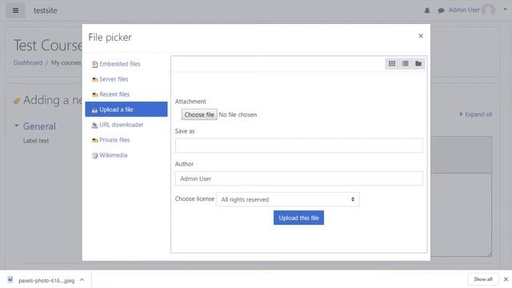Open the URL downloader repository

pyautogui.click(x=121, y=125)
